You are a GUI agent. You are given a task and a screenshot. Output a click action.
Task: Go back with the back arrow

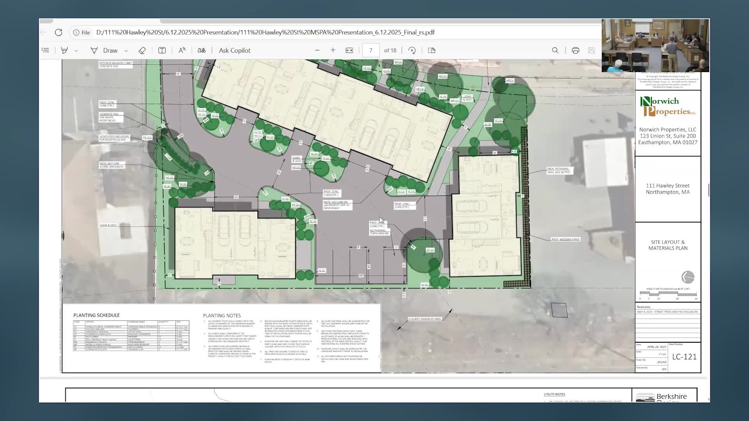[43, 32]
